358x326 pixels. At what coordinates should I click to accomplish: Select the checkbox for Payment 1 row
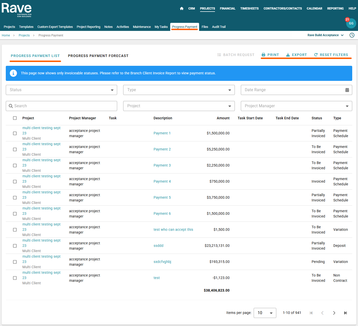[15, 133]
